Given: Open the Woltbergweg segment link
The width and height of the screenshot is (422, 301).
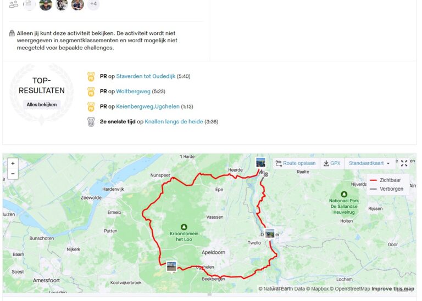Looking at the screenshot, I should tap(133, 92).
